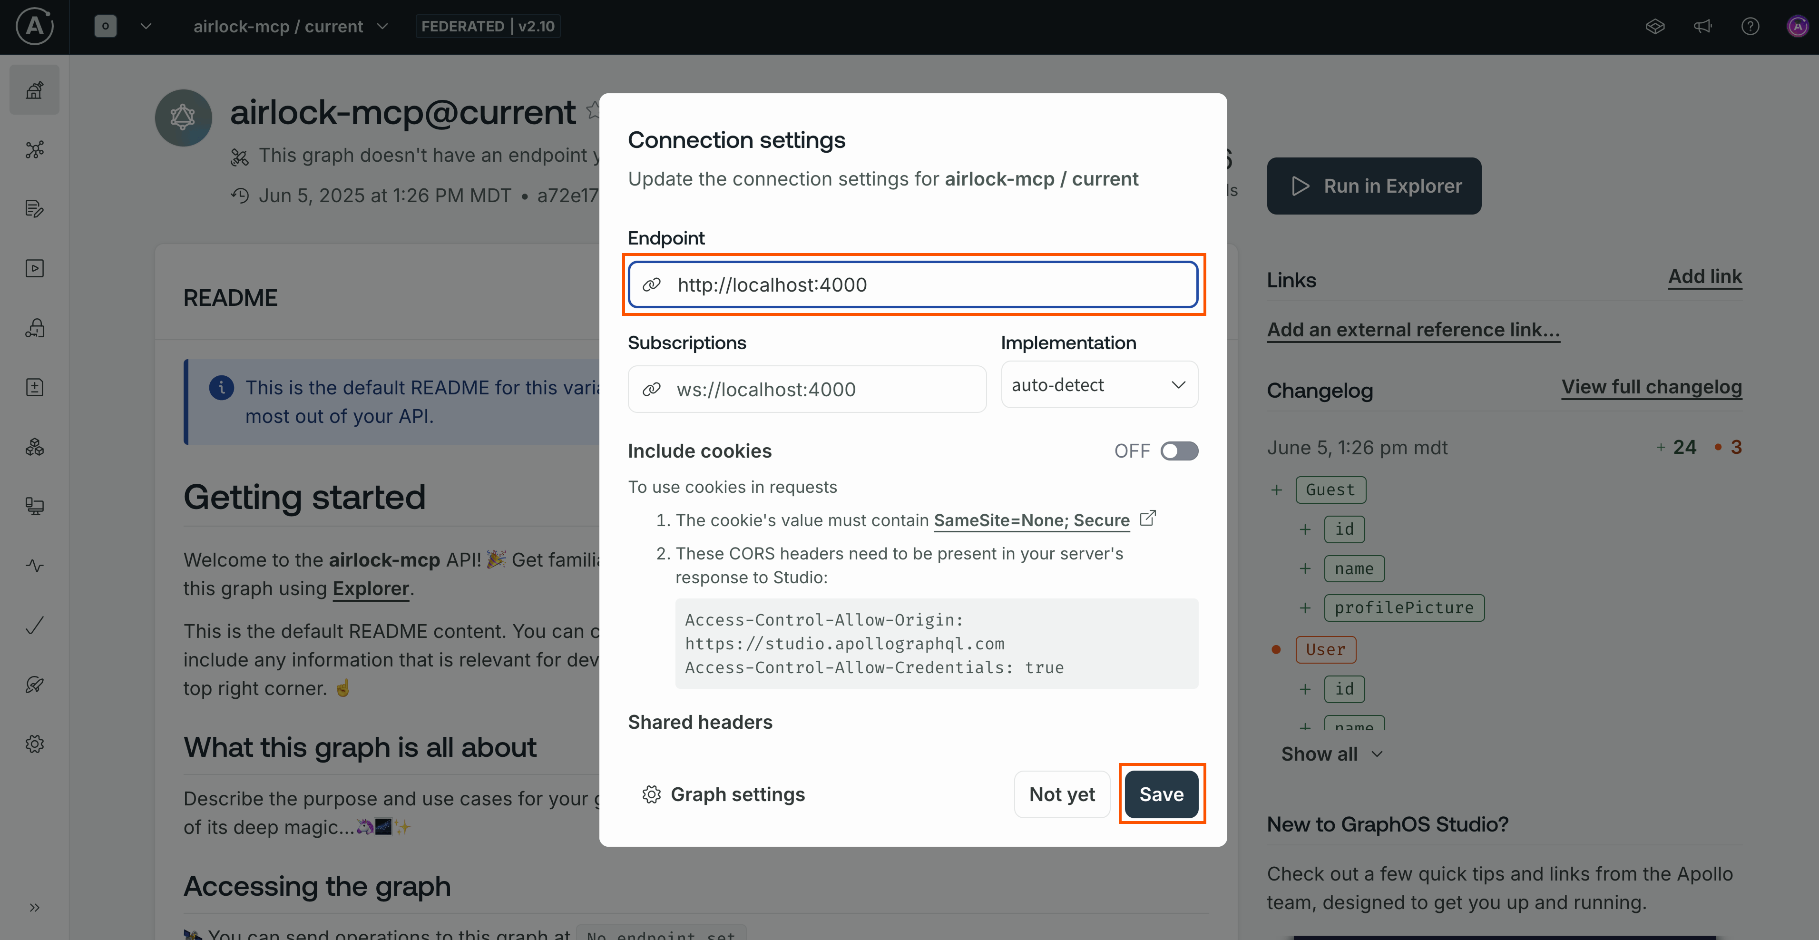Open the airlock-mcp / current variant dropdown
This screenshot has width=1819, height=940.
[x=290, y=27]
